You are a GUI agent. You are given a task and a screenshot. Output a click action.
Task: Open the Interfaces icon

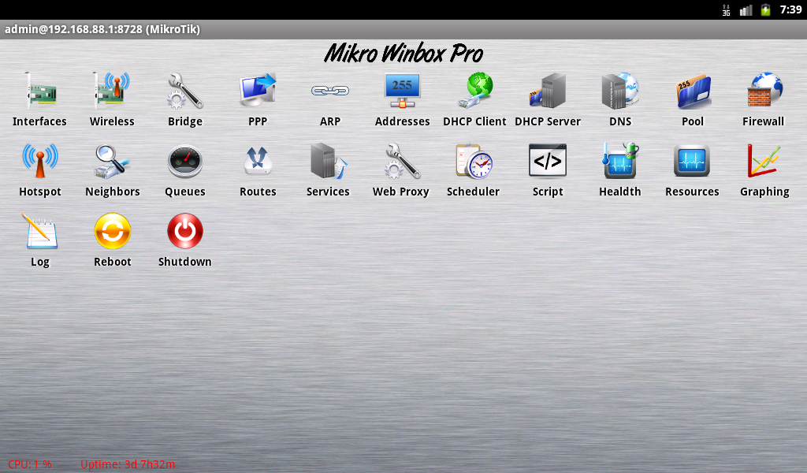[x=39, y=91]
